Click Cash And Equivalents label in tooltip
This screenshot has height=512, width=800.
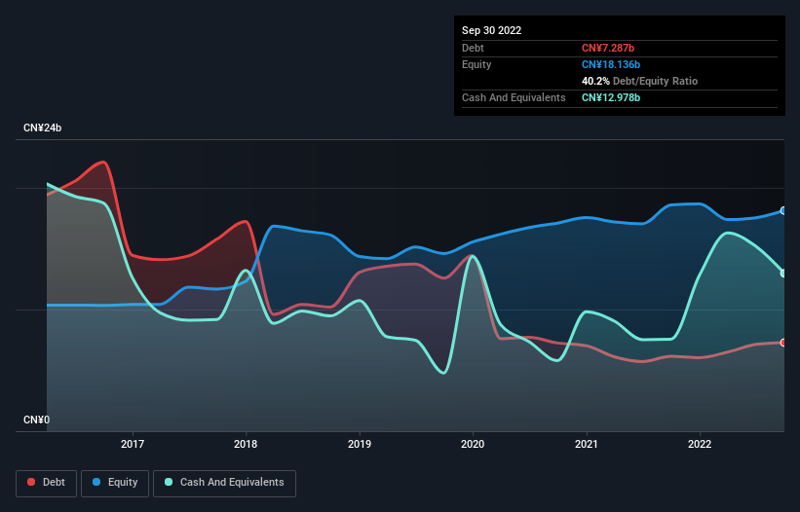click(x=514, y=97)
